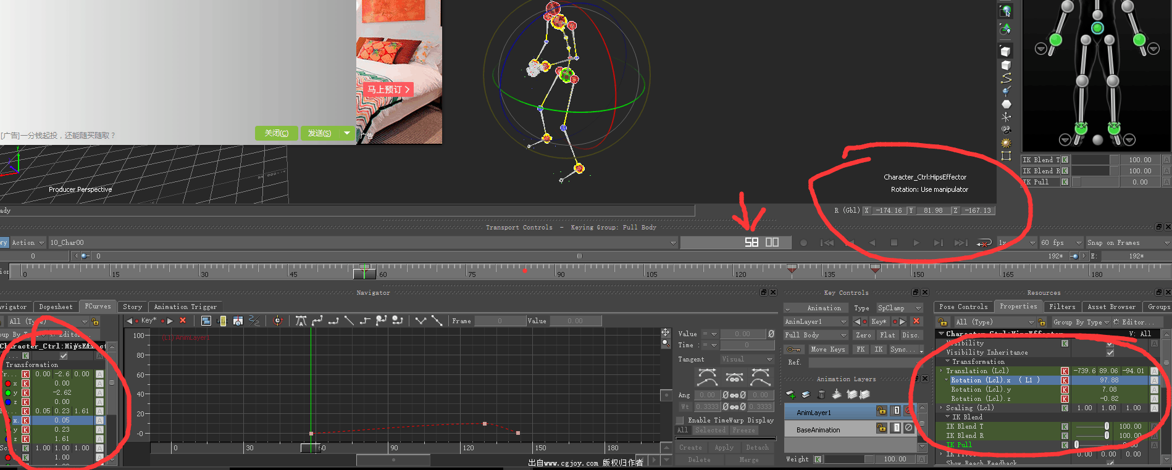Open the SpClamp interpolation type dropdown
Screen dimensions: 1172x470
click(x=900, y=308)
